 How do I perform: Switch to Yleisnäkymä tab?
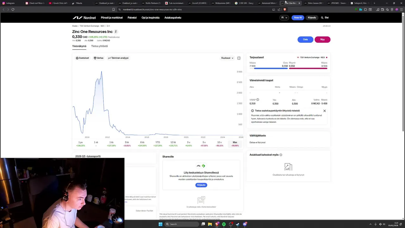point(79,46)
